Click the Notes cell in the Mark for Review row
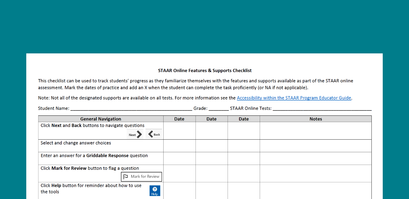 [316, 173]
